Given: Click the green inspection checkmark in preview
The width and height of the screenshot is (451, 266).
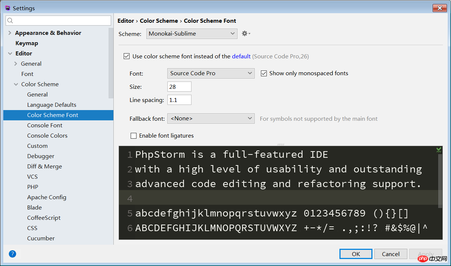Looking at the screenshot, I should tap(439, 150).
